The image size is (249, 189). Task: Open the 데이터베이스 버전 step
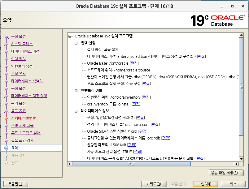pos(25,51)
